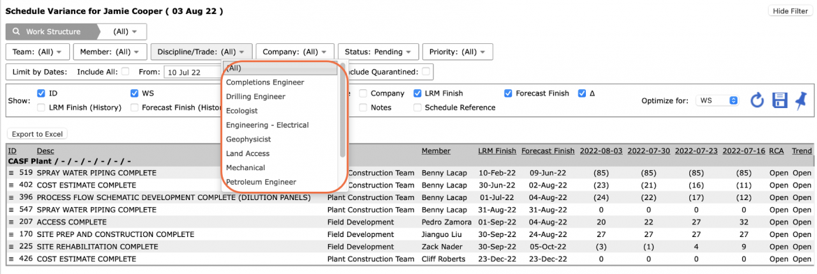The image size is (817, 274).
Task: Open row menu icon for ID 426
Action: pyautogui.click(x=11, y=259)
